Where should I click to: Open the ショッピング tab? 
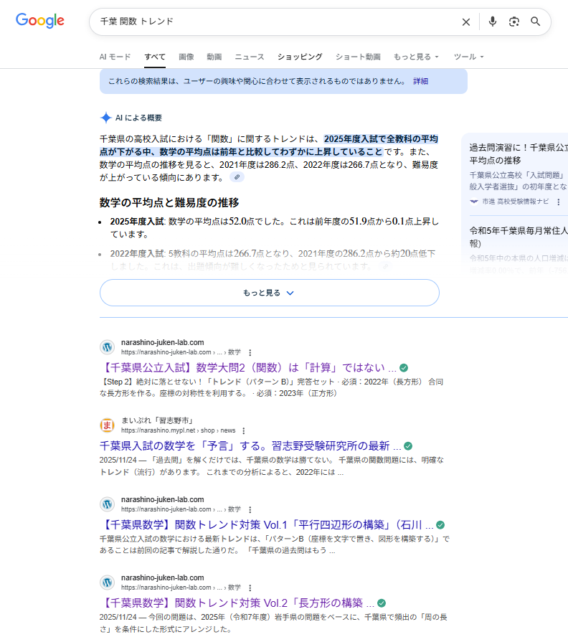300,57
